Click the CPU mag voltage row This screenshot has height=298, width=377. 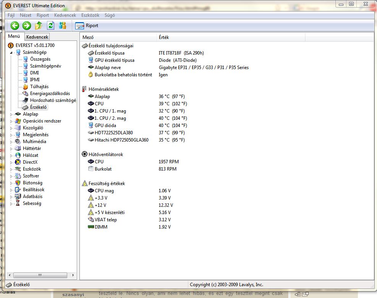[129, 191]
